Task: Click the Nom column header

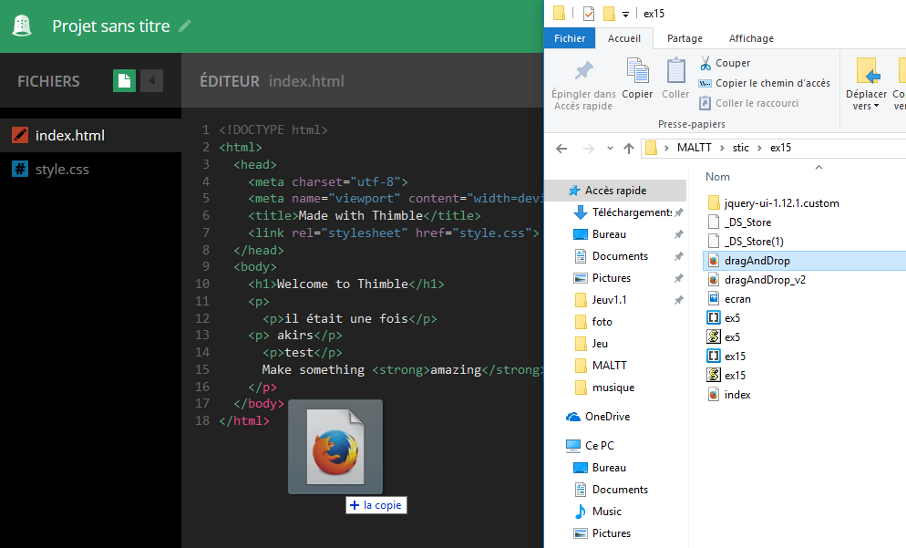Action: (717, 177)
